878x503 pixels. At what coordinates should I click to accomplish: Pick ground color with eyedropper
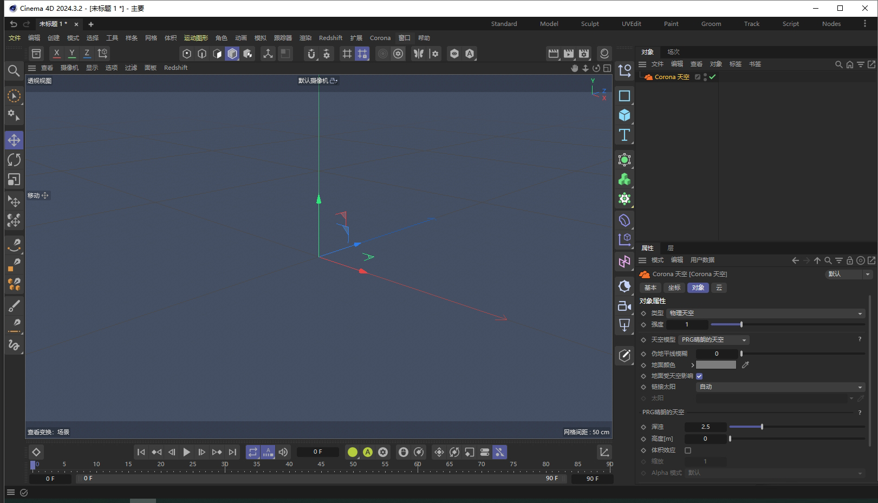(745, 365)
